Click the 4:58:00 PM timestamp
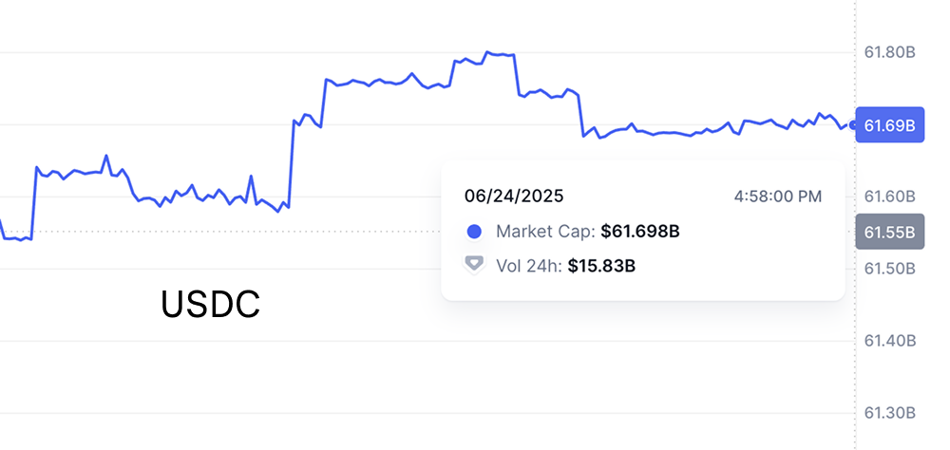The width and height of the screenshot is (950, 450). pos(778,197)
